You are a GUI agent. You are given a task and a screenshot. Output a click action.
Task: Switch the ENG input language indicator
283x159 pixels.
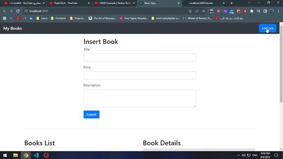255,155
